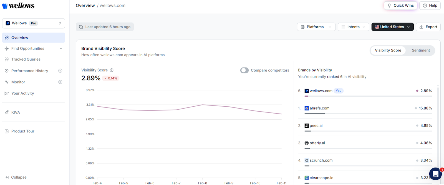Screen dimensions: 444x185
Task: Go to Your Activity page
Action: tap(22, 93)
